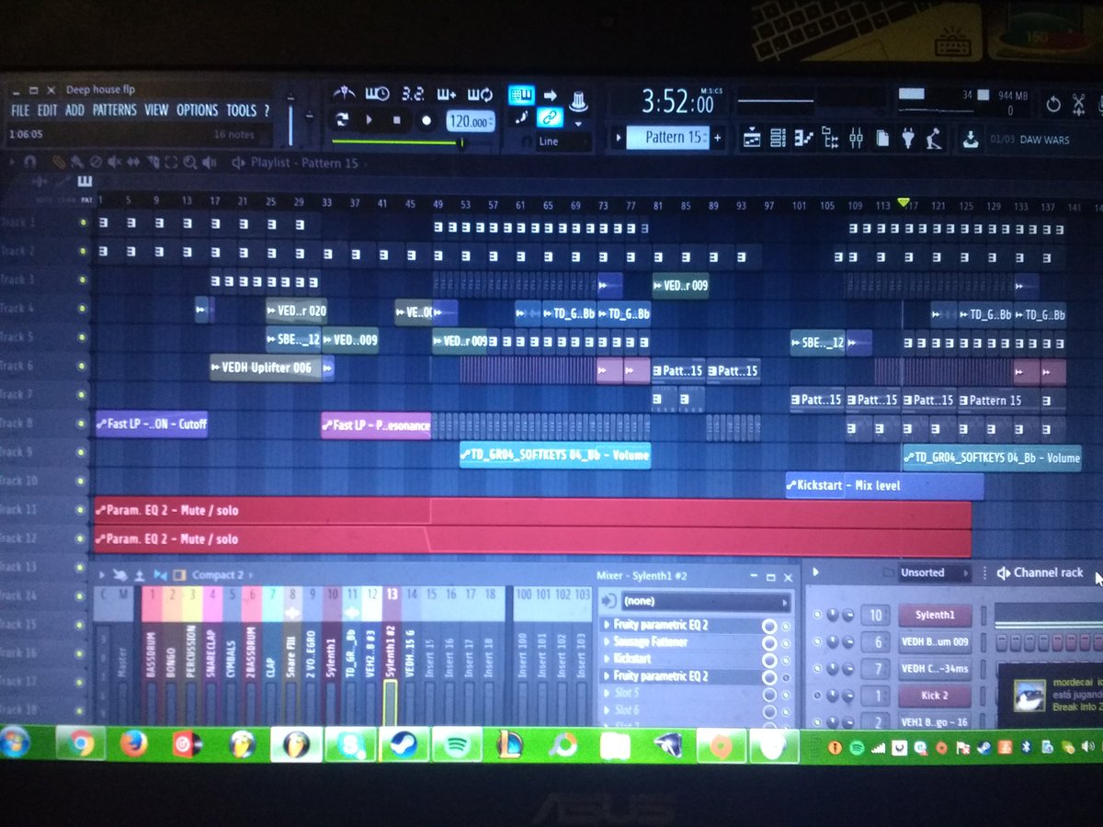Image resolution: width=1103 pixels, height=827 pixels.
Task: Open the OPTIONS menu
Action: pyautogui.click(x=197, y=110)
